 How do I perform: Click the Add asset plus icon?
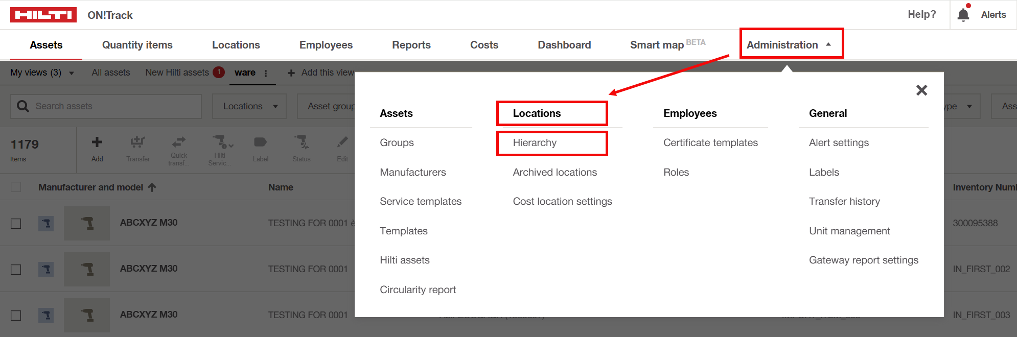coord(97,142)
